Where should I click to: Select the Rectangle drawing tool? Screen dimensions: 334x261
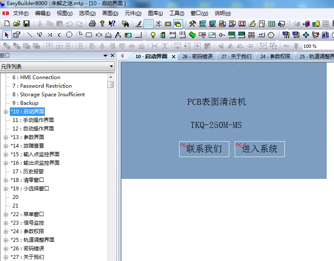pyautogui.click(x=89, y=35)
